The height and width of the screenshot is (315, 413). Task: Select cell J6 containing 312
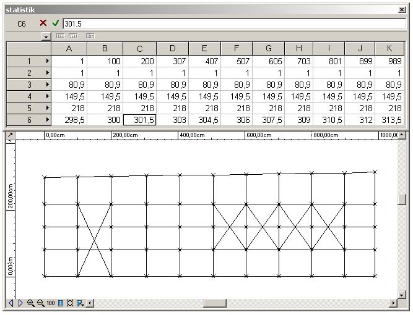coord(360,120)
